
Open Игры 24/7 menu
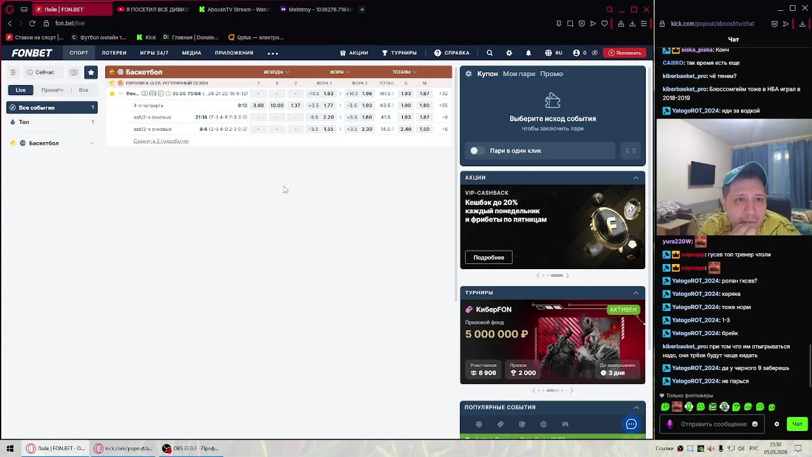[x=154, y=53]
